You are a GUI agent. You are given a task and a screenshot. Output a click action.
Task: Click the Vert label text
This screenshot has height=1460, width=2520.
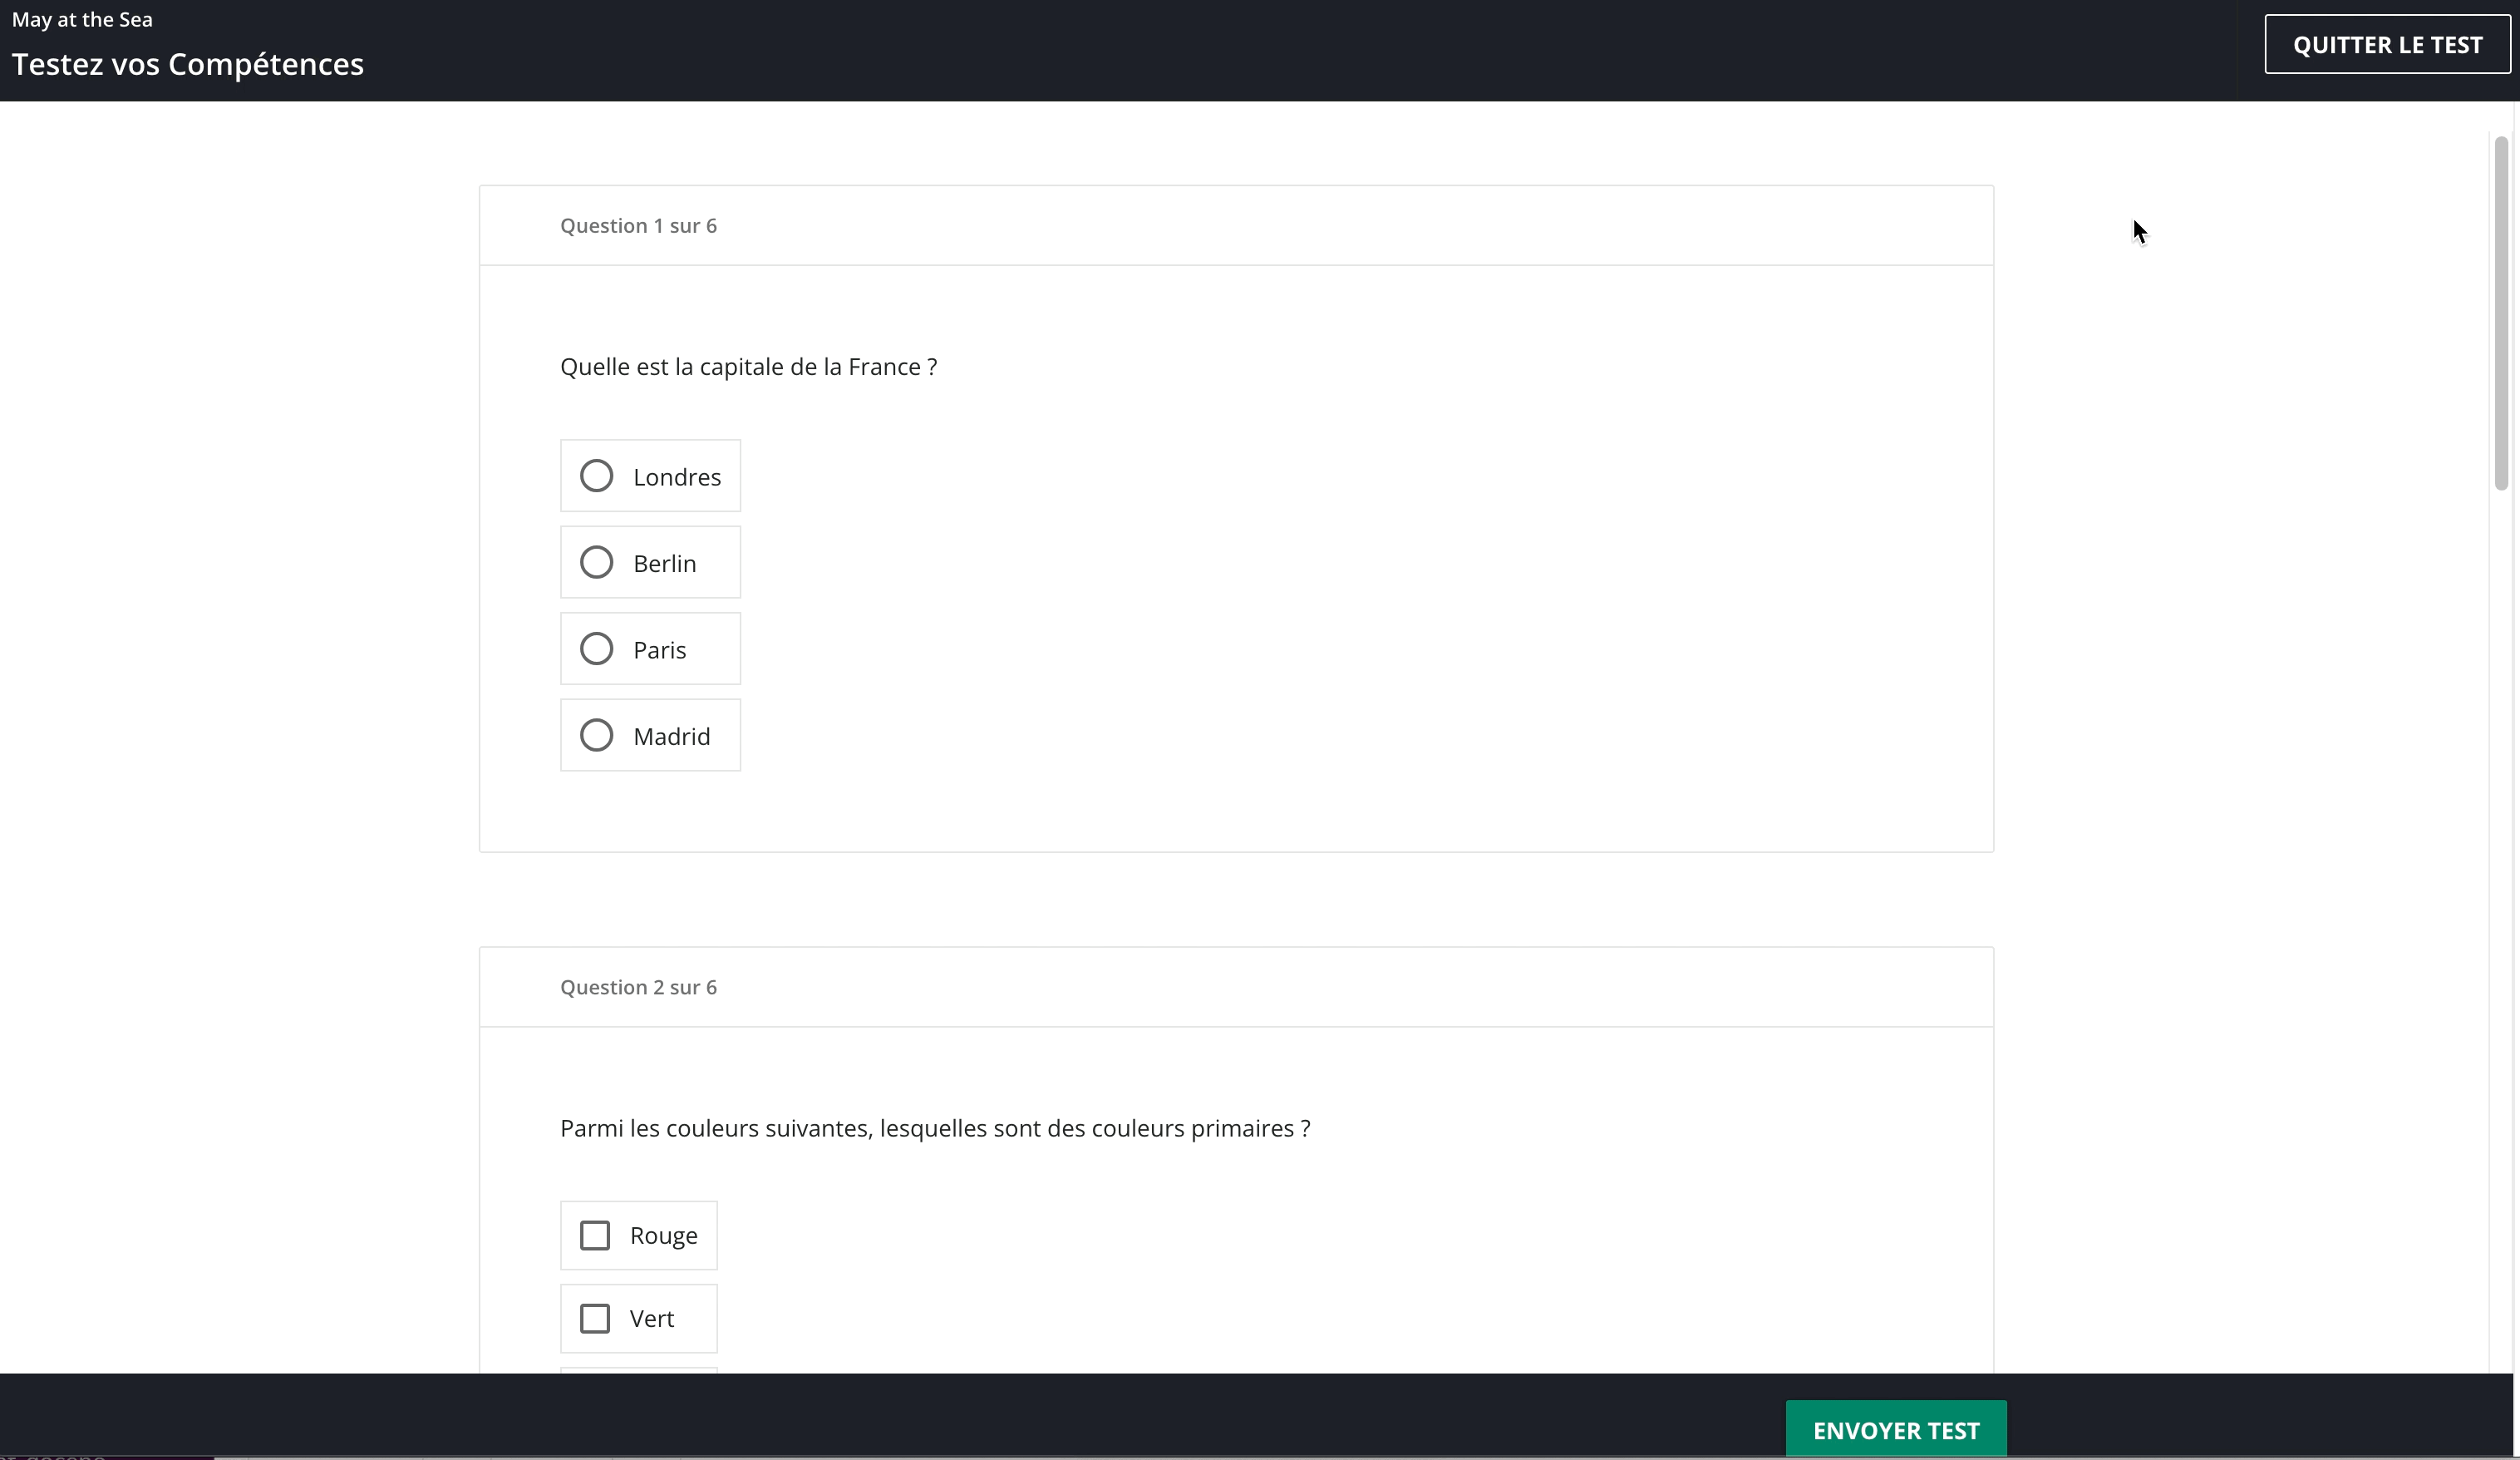pos(651,1319)
